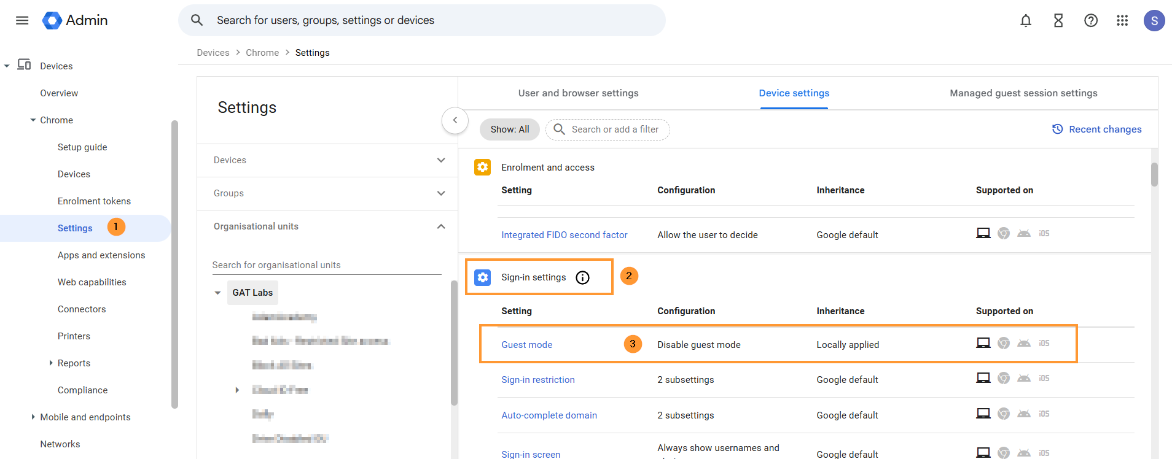Open the help question mark icon
This screenshot has height=459, width=1172.
(1091, 21)
